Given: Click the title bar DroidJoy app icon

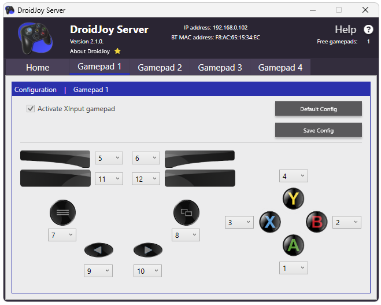Looking at the screenshot, I should tap(10, 10).
